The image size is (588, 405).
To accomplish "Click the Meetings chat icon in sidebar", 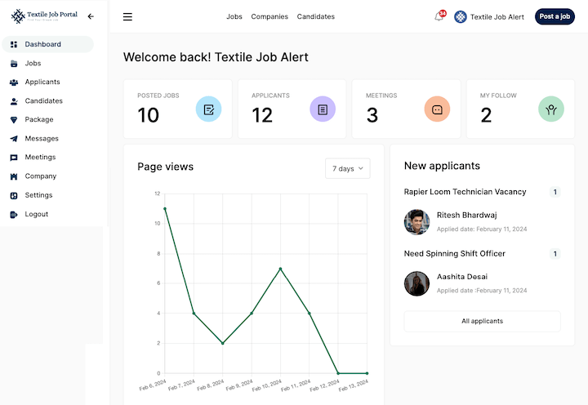I will pos(14,158).
